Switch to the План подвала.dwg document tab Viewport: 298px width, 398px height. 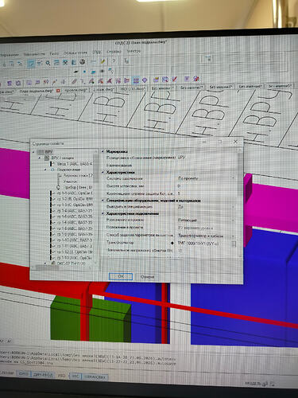[36, 91]
